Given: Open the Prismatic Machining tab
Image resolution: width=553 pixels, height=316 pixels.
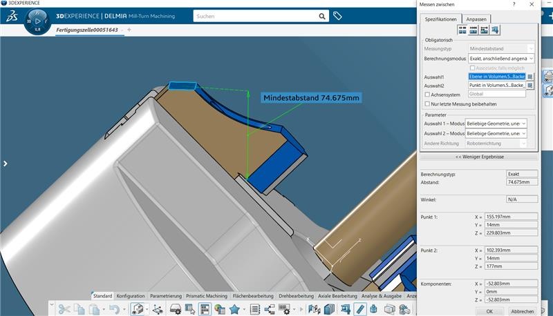Looking at the screenshot, I should tap(207, 296).
